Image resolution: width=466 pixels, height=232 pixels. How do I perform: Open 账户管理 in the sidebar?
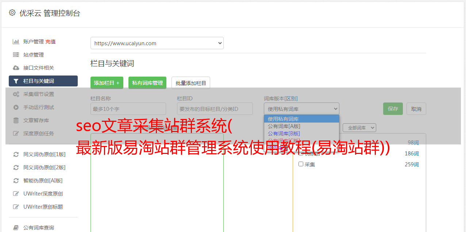(x=34, y=42)
